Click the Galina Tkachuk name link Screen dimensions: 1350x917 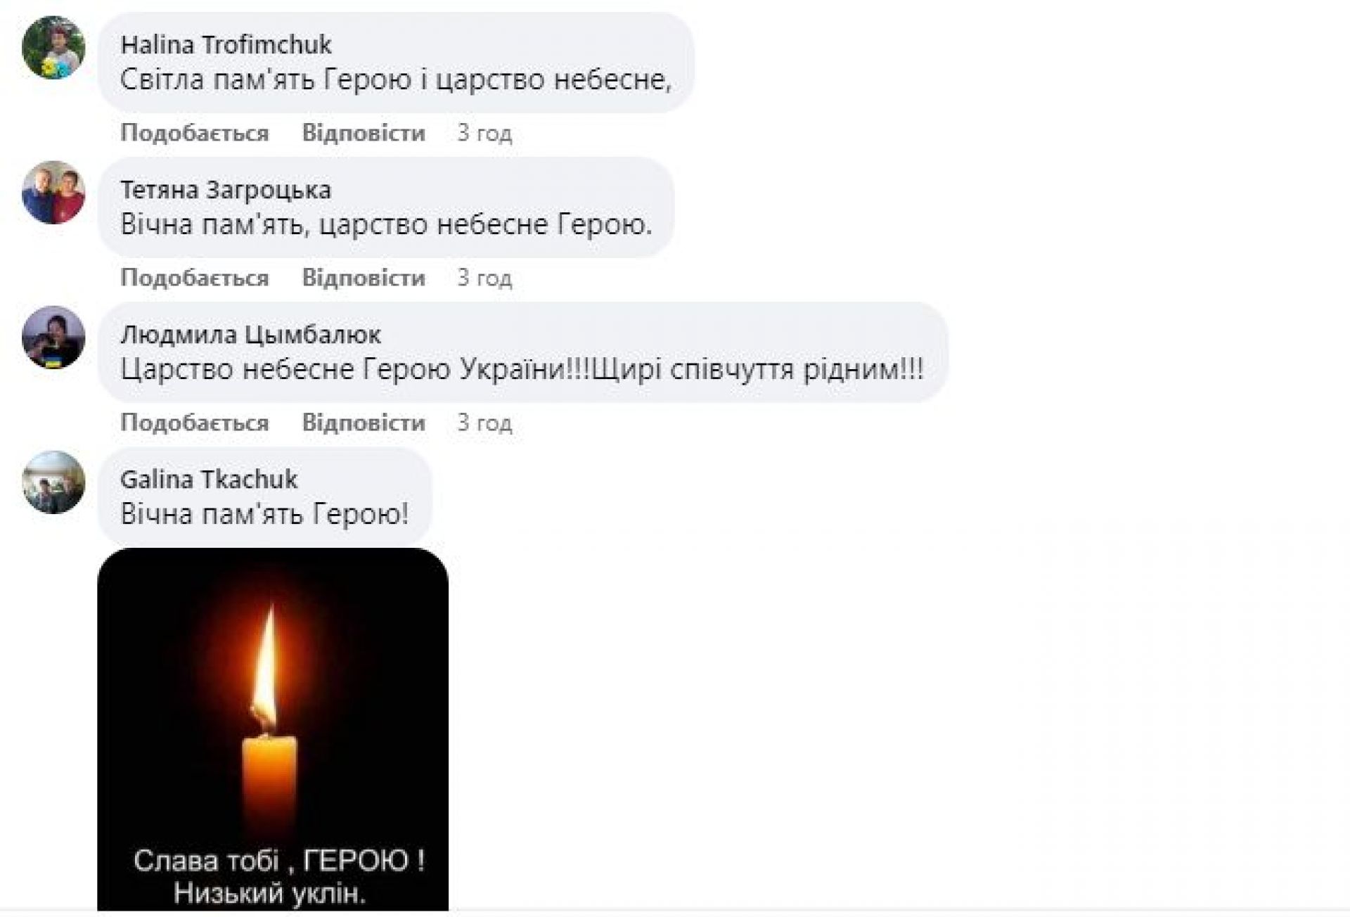[209, 480]
